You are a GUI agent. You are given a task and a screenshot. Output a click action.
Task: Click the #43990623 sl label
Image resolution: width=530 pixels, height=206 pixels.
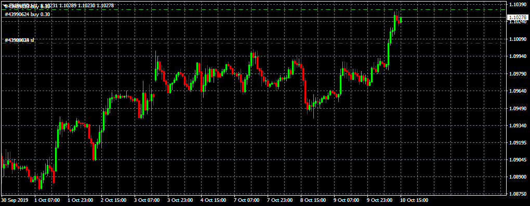[x=20, y=40]
